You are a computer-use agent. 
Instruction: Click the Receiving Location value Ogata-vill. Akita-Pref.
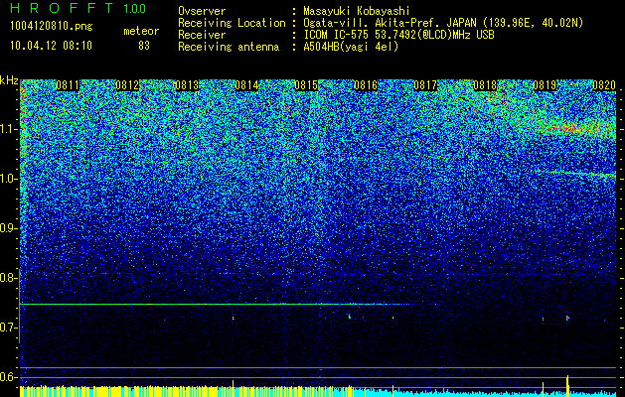tap(373, 23)
